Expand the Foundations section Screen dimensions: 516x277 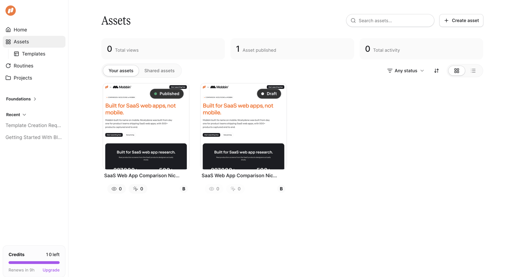21,99
